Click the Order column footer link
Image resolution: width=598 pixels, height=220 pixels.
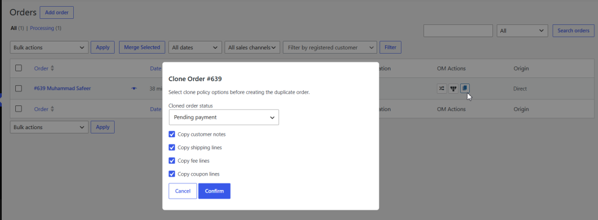click(41, 109)
